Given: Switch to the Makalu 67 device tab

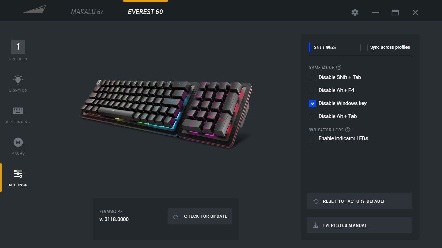Looking at the screenshot, I should coord(87,12).
